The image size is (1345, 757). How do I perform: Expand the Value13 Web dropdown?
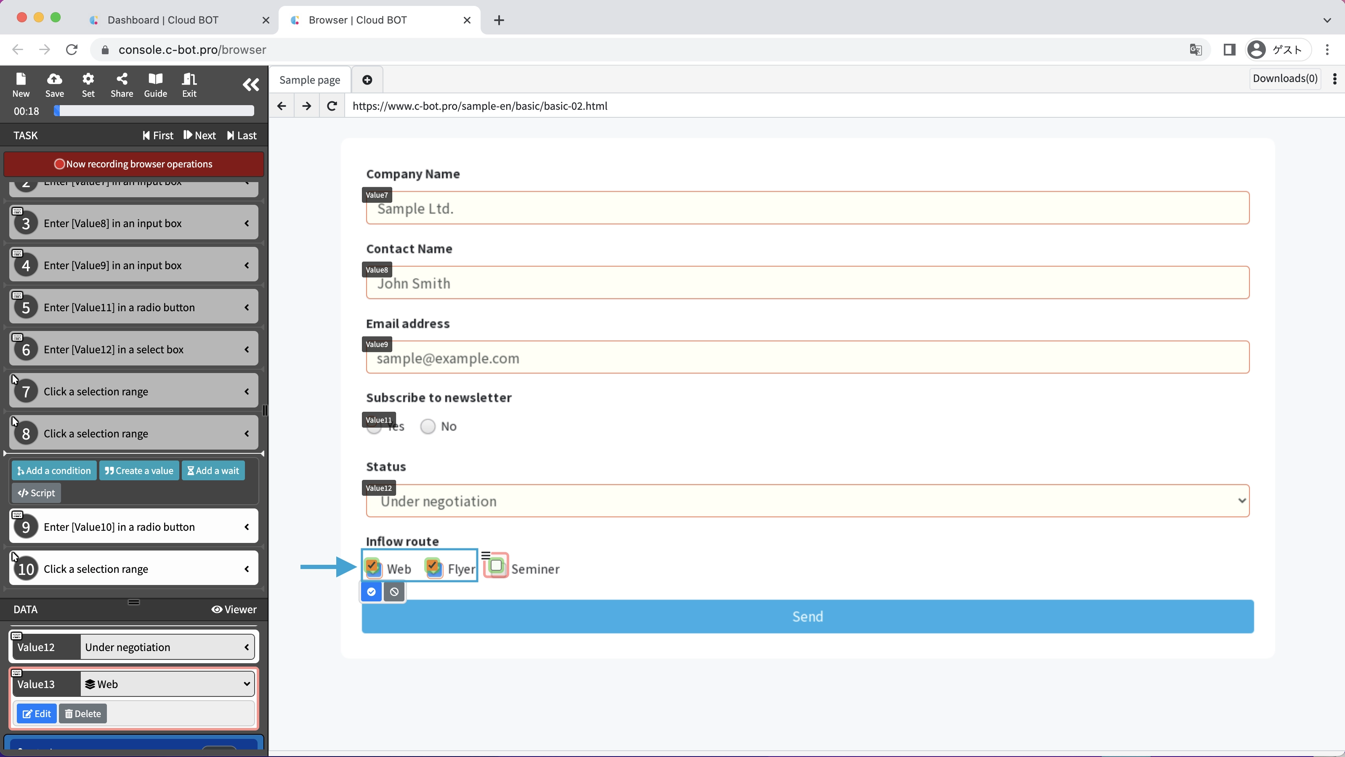pyautogui.click(x=167, y=684)
